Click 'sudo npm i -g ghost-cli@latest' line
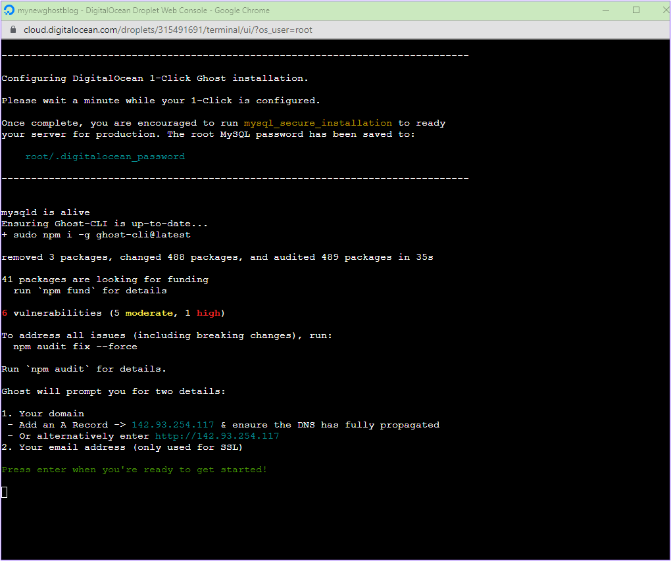The width and height of the screenshot is (671, 561). click(96, 235)
